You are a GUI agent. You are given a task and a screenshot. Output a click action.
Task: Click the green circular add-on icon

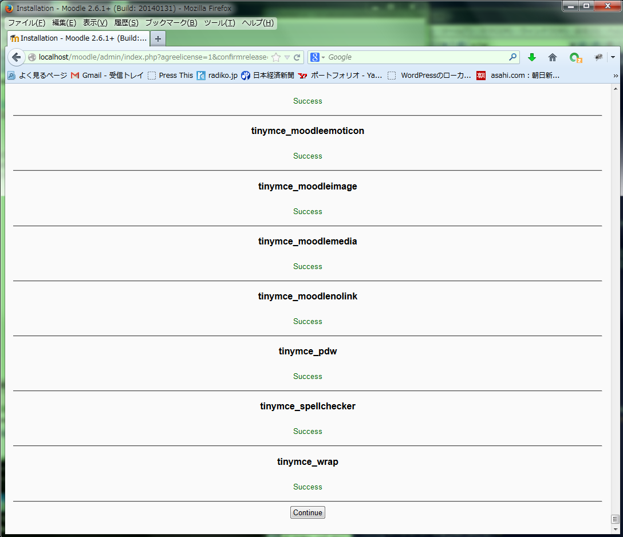[575, 57]
